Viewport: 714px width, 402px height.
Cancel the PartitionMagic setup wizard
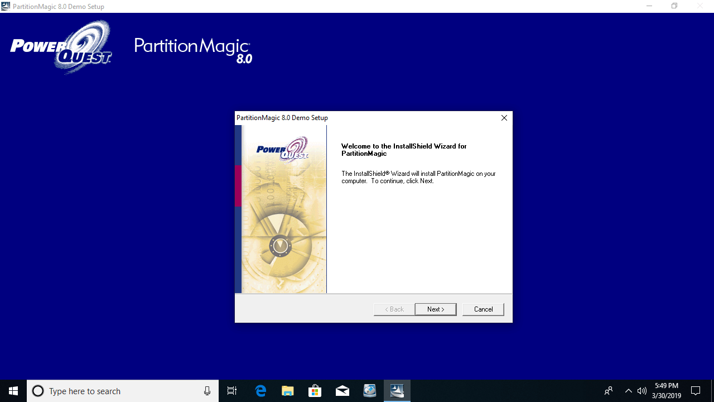[x=483, y=309]
